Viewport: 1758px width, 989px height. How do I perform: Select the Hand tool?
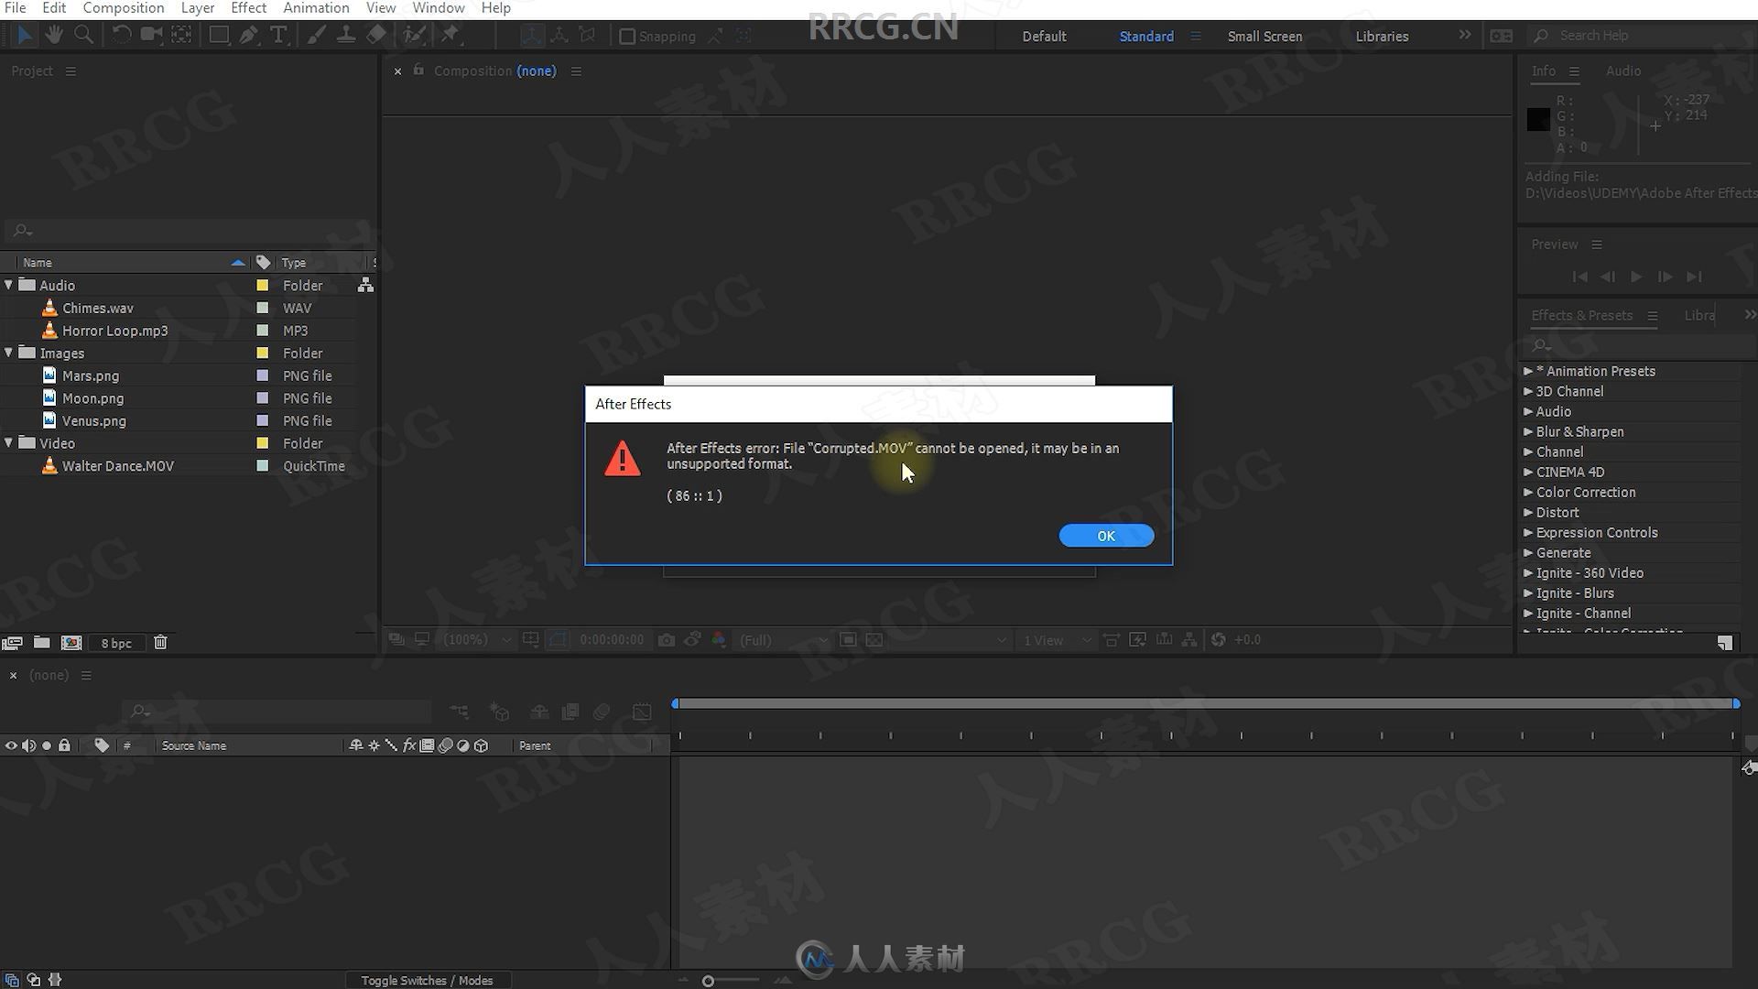pos(54,35)
